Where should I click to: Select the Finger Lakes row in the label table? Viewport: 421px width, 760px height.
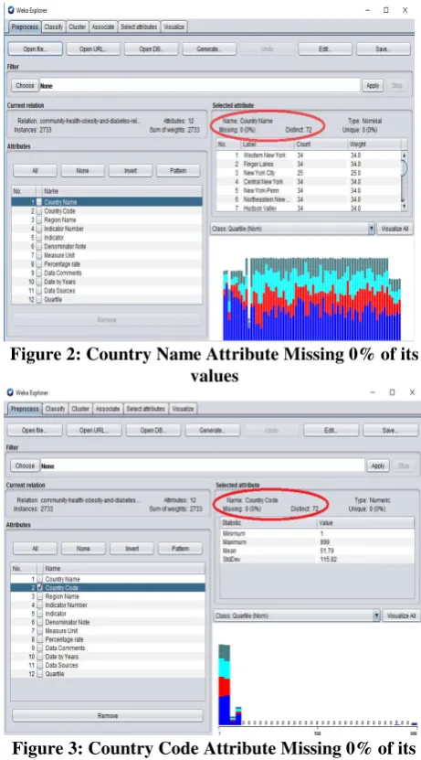pos(309,165)
